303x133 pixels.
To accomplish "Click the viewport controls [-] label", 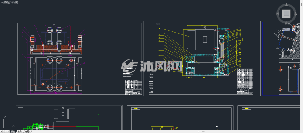I will pos(2,3).
